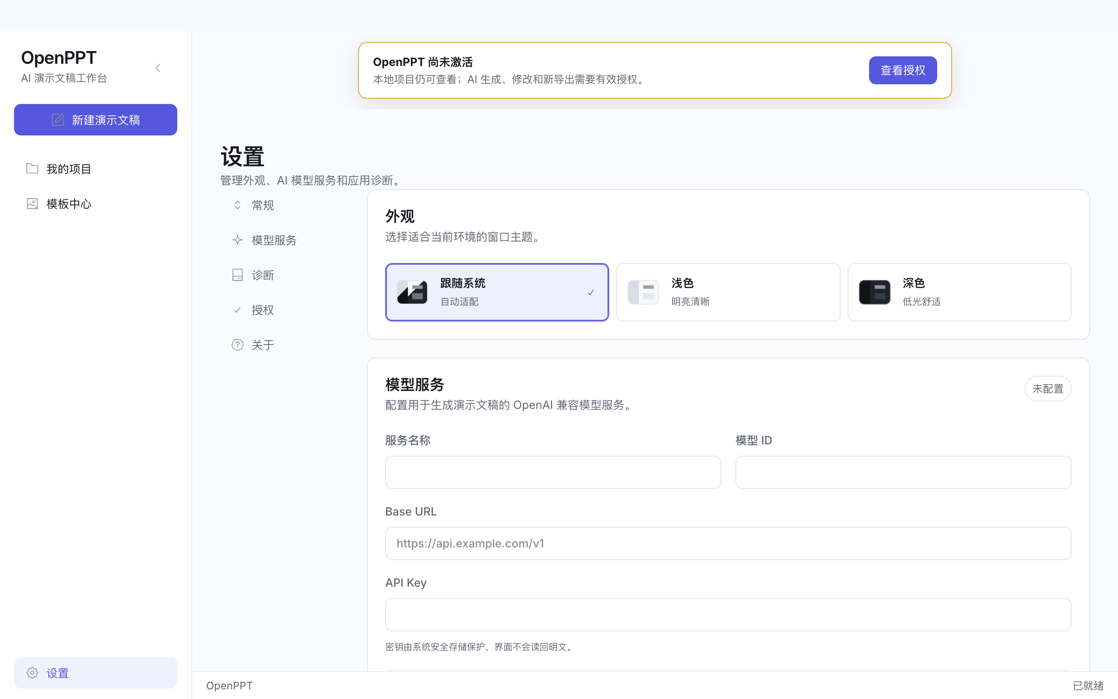This screenshot has width=1118, height=699.
Task: Open 设置 at the sidebar bottom
Action: (x=96, y=673)
